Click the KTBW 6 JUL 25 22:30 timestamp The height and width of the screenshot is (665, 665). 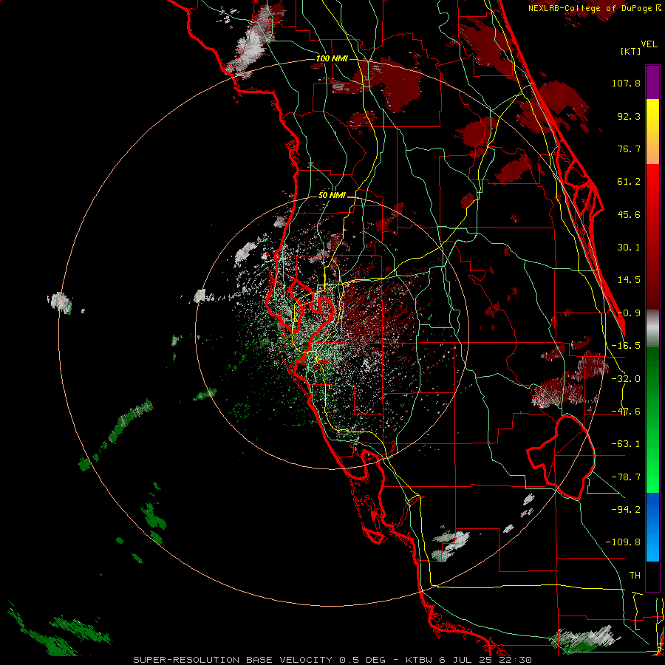point(468,660)
